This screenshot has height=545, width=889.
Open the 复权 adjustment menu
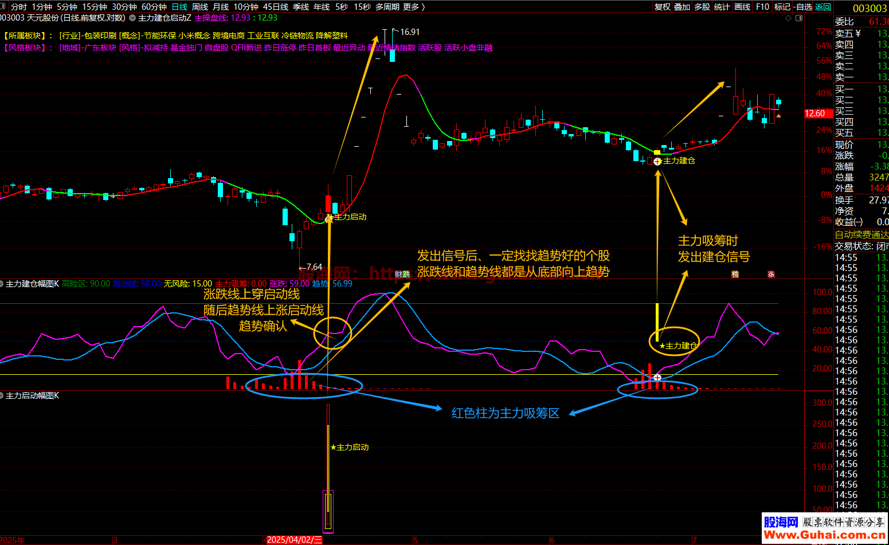663,7
